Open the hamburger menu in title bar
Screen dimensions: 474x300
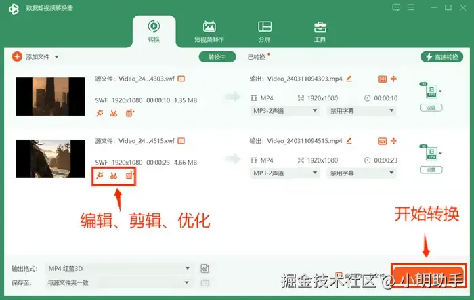point(411,7)
